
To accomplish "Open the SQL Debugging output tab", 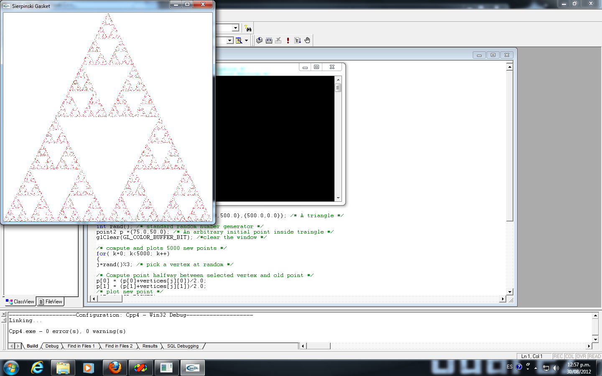I will (x=183, y=346).
